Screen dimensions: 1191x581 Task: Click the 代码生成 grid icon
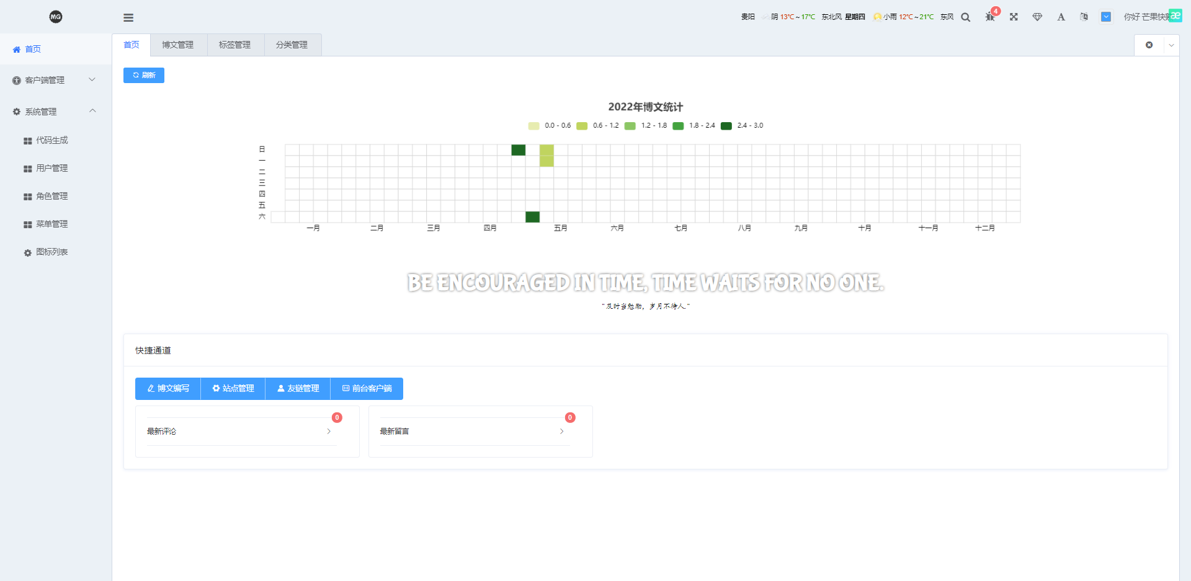point(28,141)
